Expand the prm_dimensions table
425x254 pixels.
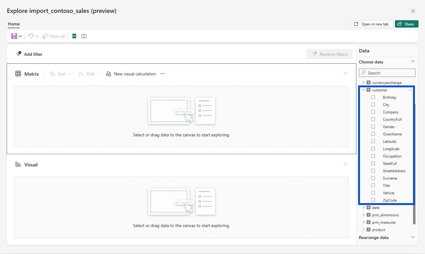(364, 215)
